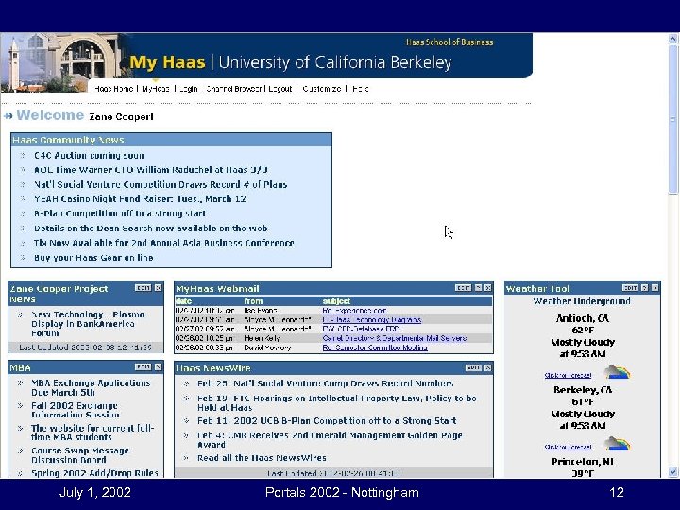
Task: Open the Weather Underground heading link
Action: click(x=582, y=301)
